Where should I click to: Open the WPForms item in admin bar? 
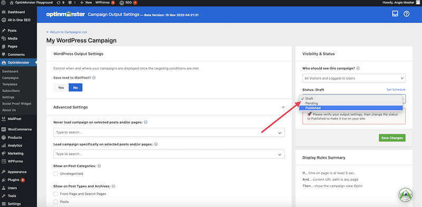(x=105, y=3)
